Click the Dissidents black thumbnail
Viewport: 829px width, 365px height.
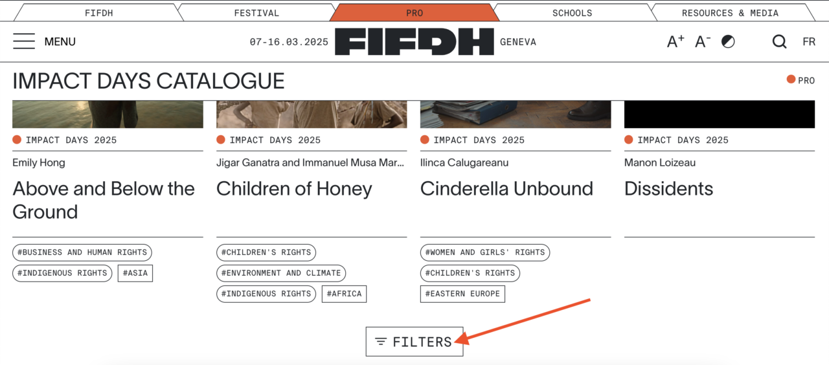[x=720, y=115]
